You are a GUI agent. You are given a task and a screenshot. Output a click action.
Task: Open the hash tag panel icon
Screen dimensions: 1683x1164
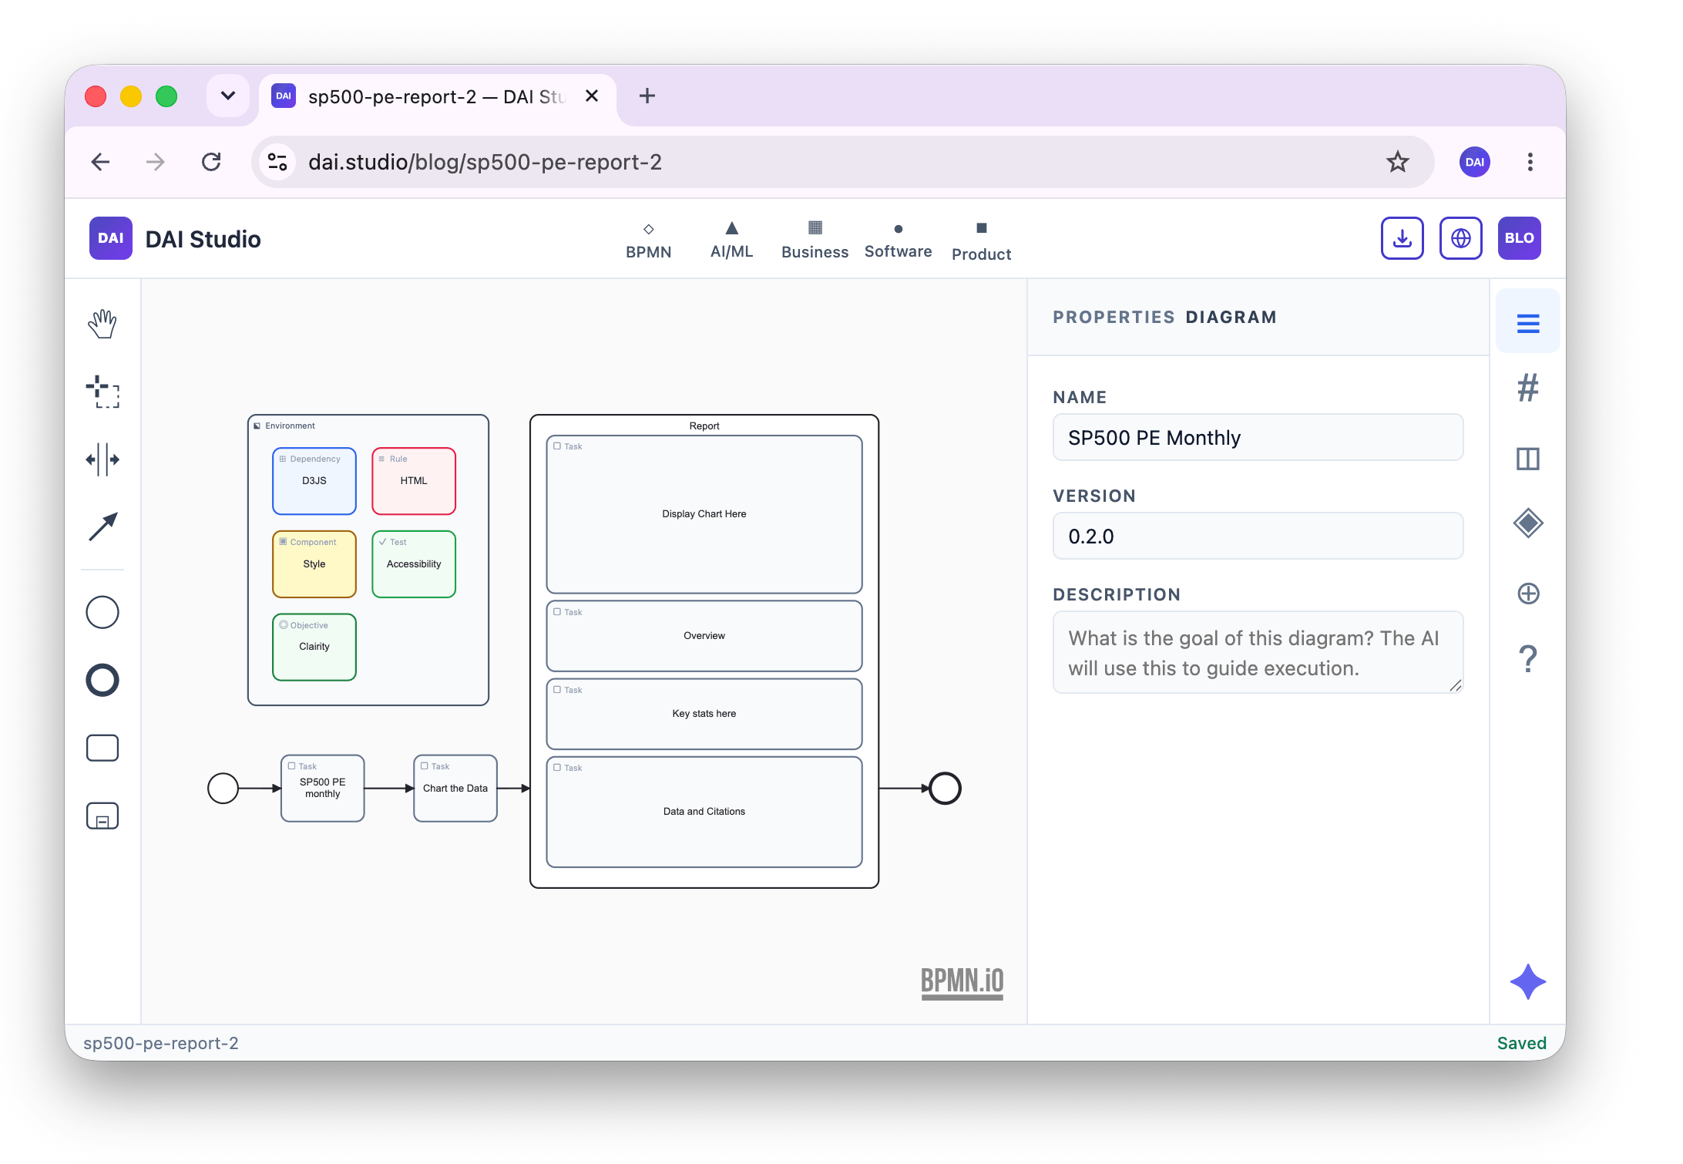[x=1528, y=388]
